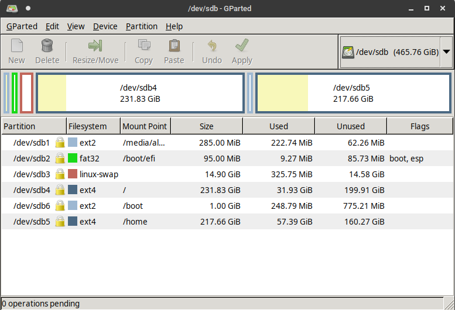The width and height of the screenshot is (455, 310).
Task: Click the New partition toolbar icon
Action: [x=17, y=46]
